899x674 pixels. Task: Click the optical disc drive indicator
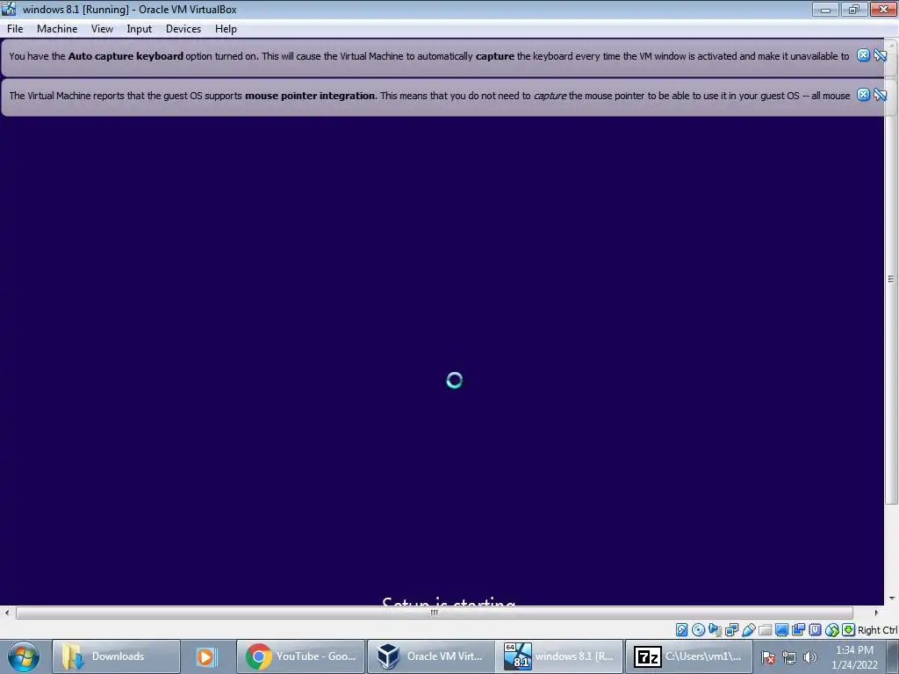click(x=698, y=630)
